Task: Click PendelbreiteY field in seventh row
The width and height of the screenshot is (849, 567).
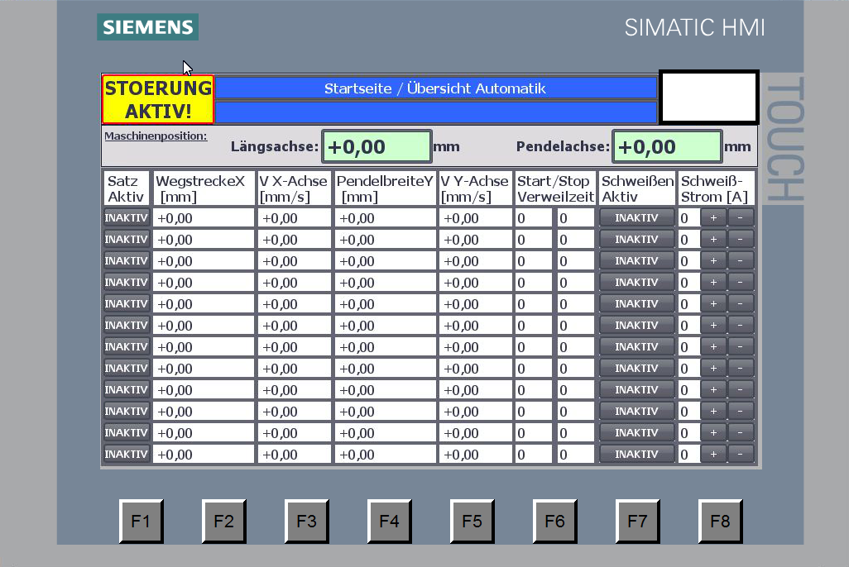Action: click(x=386, y=346)
